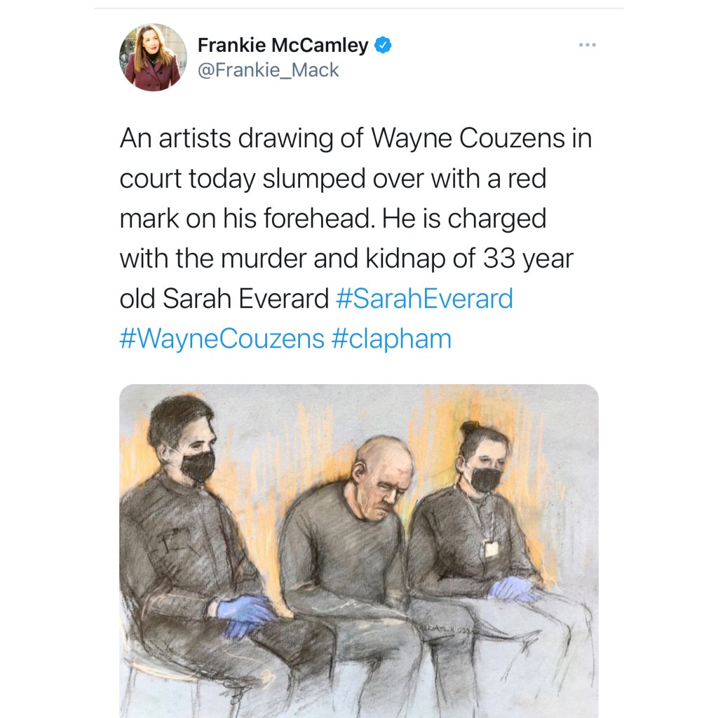718x718 pixels.
Task: Click the tweet text to expand it
Action: point(355,238)
